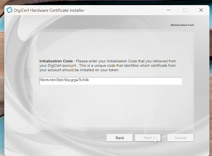The image size is (212, 156).
Task: Click the window title text in title bar
Action: tap(49, 10)
